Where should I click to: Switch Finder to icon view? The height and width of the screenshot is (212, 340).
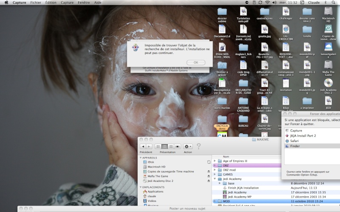coord(158,146)
